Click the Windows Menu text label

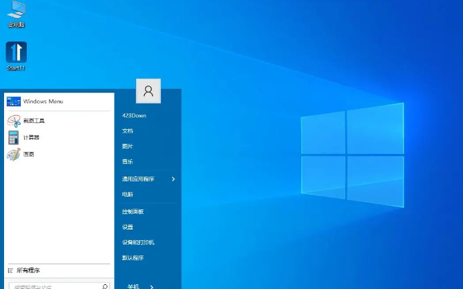[43, 102]
